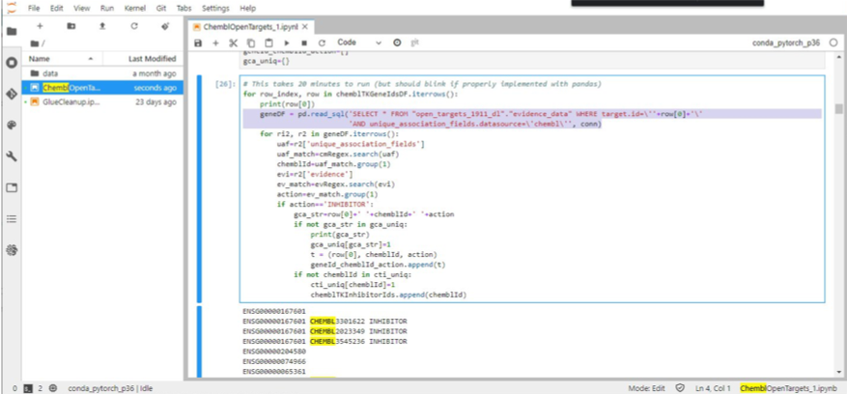
Task: Sort files by the Name column header
Action: pos(40,59)
